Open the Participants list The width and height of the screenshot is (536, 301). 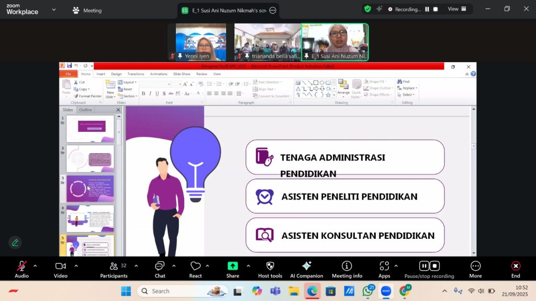[x=114, y=267]
